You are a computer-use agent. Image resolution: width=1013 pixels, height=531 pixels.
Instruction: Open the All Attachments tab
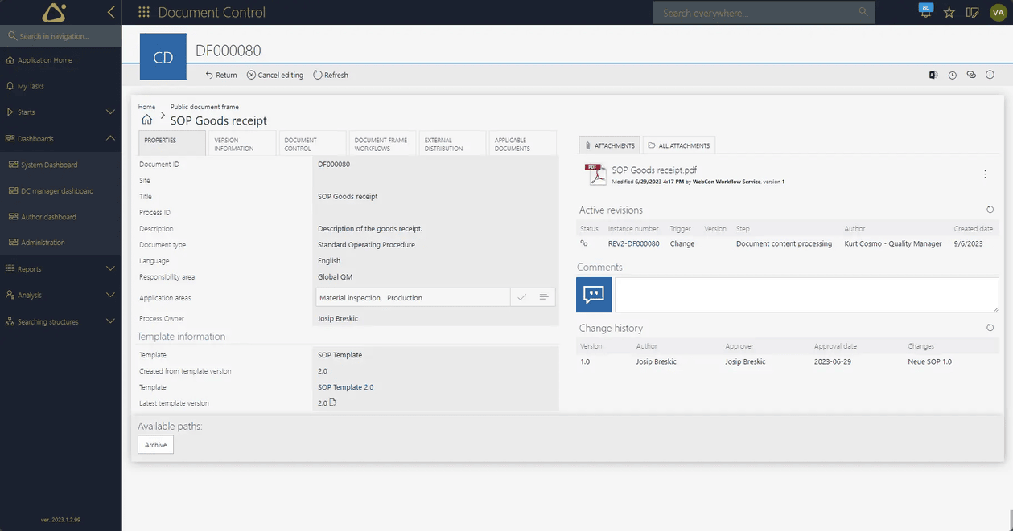point(678,145)
